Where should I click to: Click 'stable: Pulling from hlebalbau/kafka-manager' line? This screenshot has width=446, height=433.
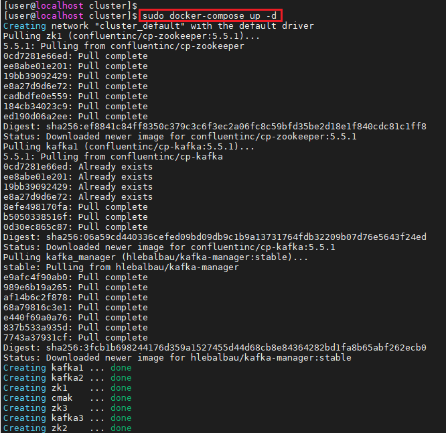(x=121, y=267)
